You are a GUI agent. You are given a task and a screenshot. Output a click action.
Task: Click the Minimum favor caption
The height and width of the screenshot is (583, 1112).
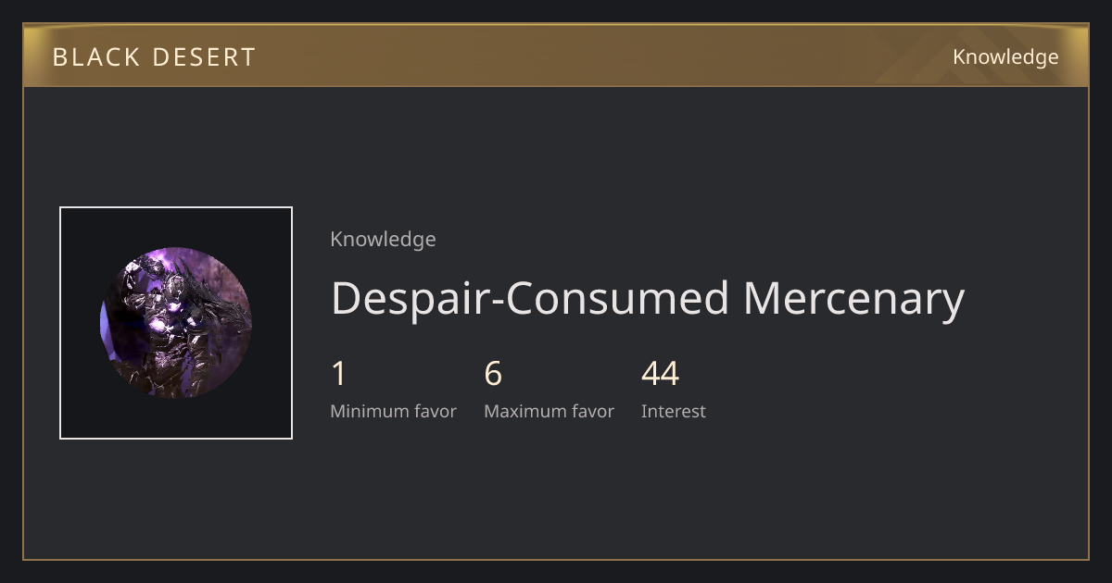pos(393,412)
